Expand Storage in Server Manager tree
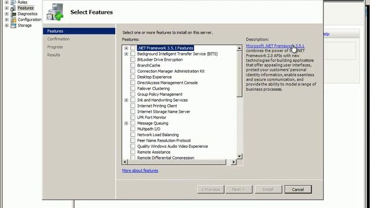 click(x=6, y=25)
